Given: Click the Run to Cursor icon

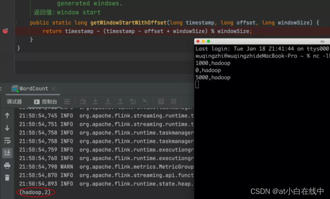Looking at the screenshot, I should 146,102.
